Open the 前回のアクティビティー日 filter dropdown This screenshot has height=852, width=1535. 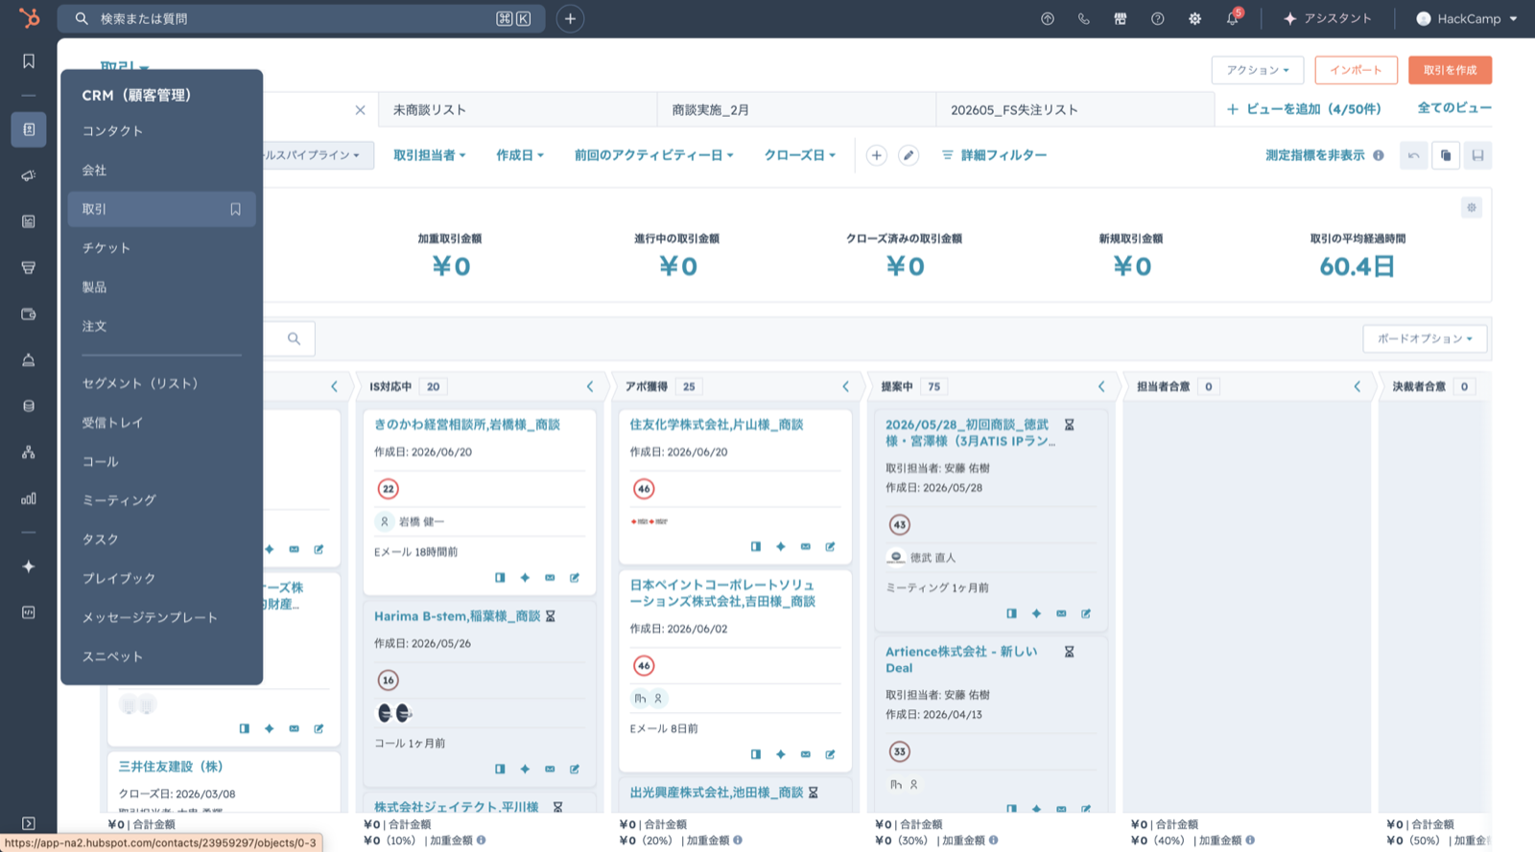coord(653,155)
